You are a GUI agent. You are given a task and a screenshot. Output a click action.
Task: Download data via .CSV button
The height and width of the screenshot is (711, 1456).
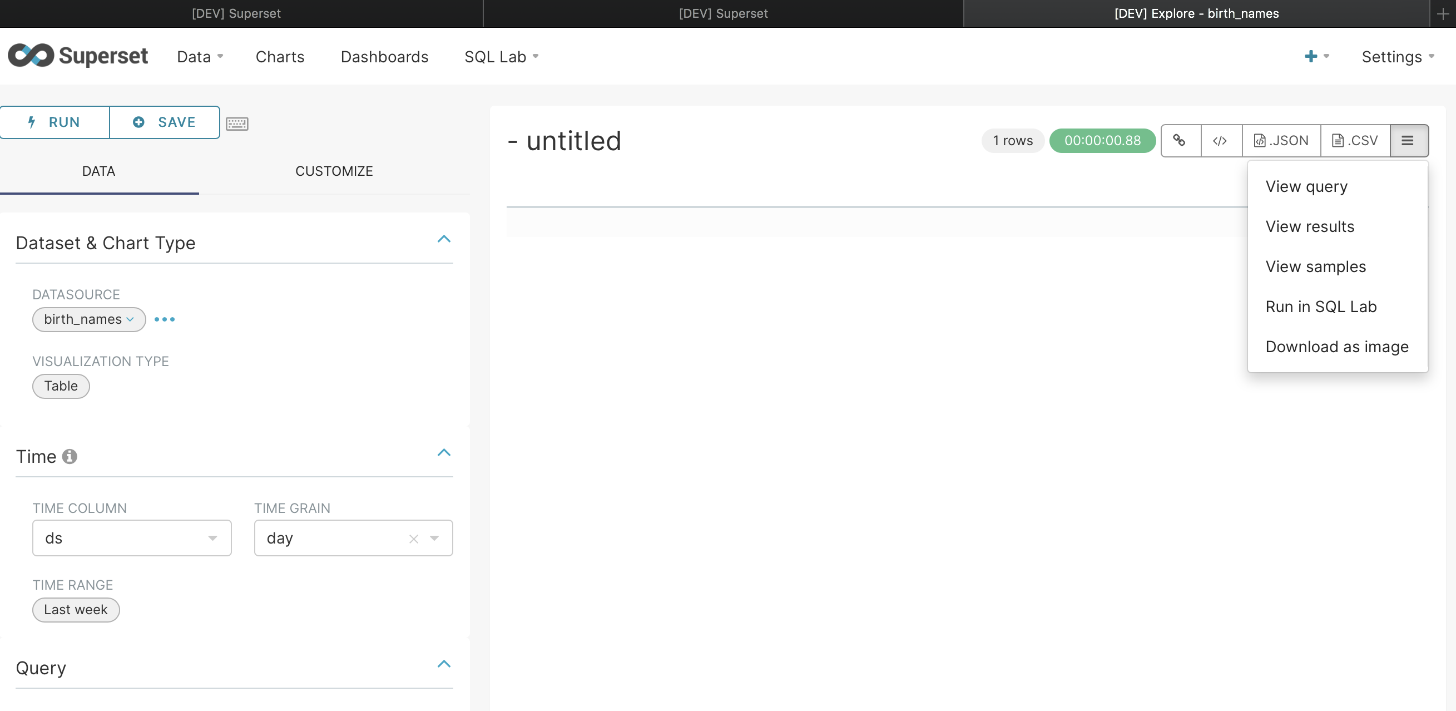click(x=1355, y=140)
